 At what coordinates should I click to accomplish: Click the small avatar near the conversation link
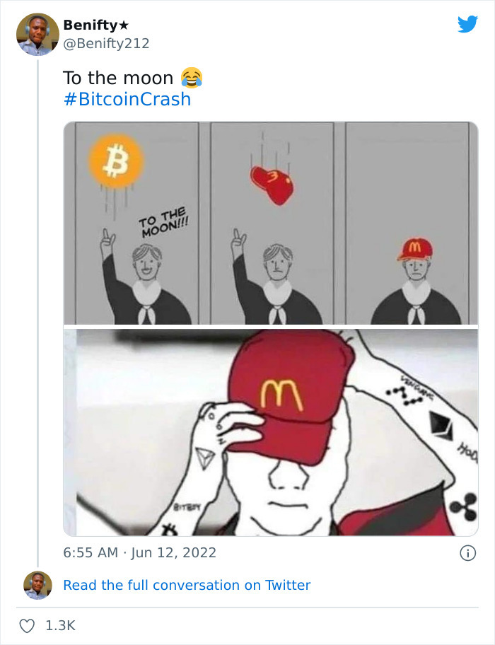click(x=37, y=586)
